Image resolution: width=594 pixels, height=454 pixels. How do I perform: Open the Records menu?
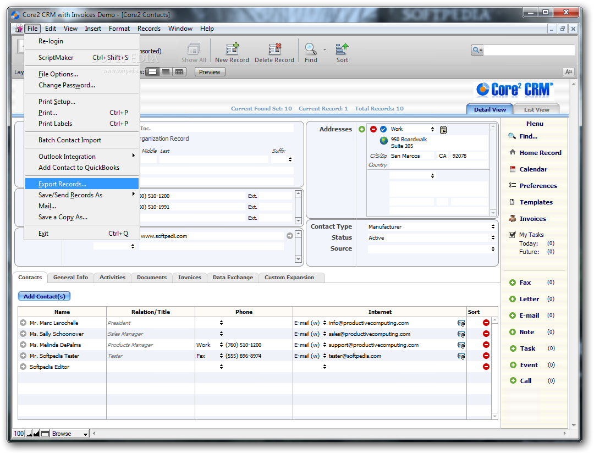pyautogui.click(x=149, y=29)
